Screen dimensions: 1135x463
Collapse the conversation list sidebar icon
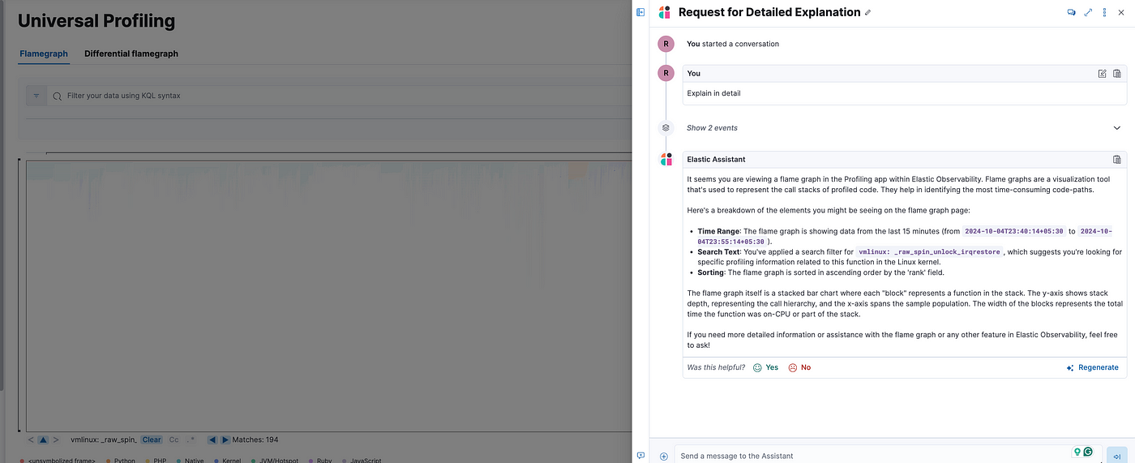coord(640,12)
